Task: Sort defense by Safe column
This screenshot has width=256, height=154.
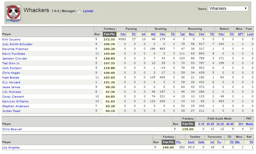Action: [201, 142]
